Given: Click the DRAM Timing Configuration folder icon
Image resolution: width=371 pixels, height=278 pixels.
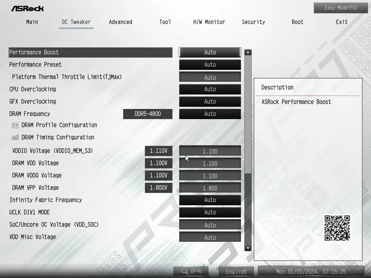Looking at the screenshot, I should click(15, 138).
